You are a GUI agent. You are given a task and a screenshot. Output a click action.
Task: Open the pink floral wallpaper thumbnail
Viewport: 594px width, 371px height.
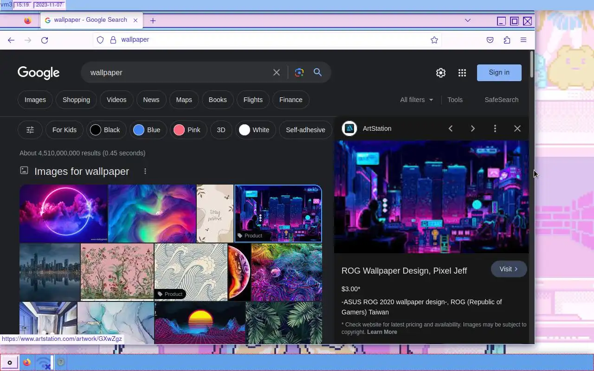point(117,272)
